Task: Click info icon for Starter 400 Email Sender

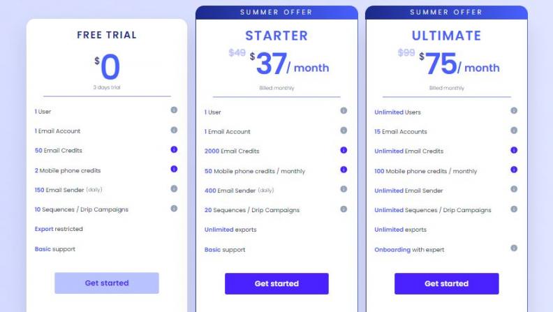Action: click(344, 189)
